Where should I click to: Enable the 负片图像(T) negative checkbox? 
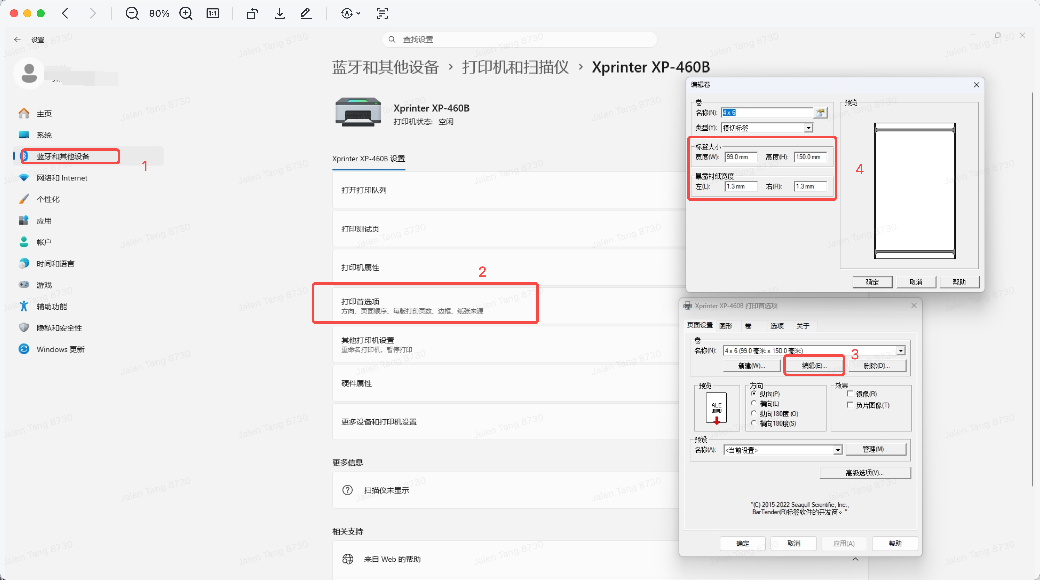[x=850, y=405]
